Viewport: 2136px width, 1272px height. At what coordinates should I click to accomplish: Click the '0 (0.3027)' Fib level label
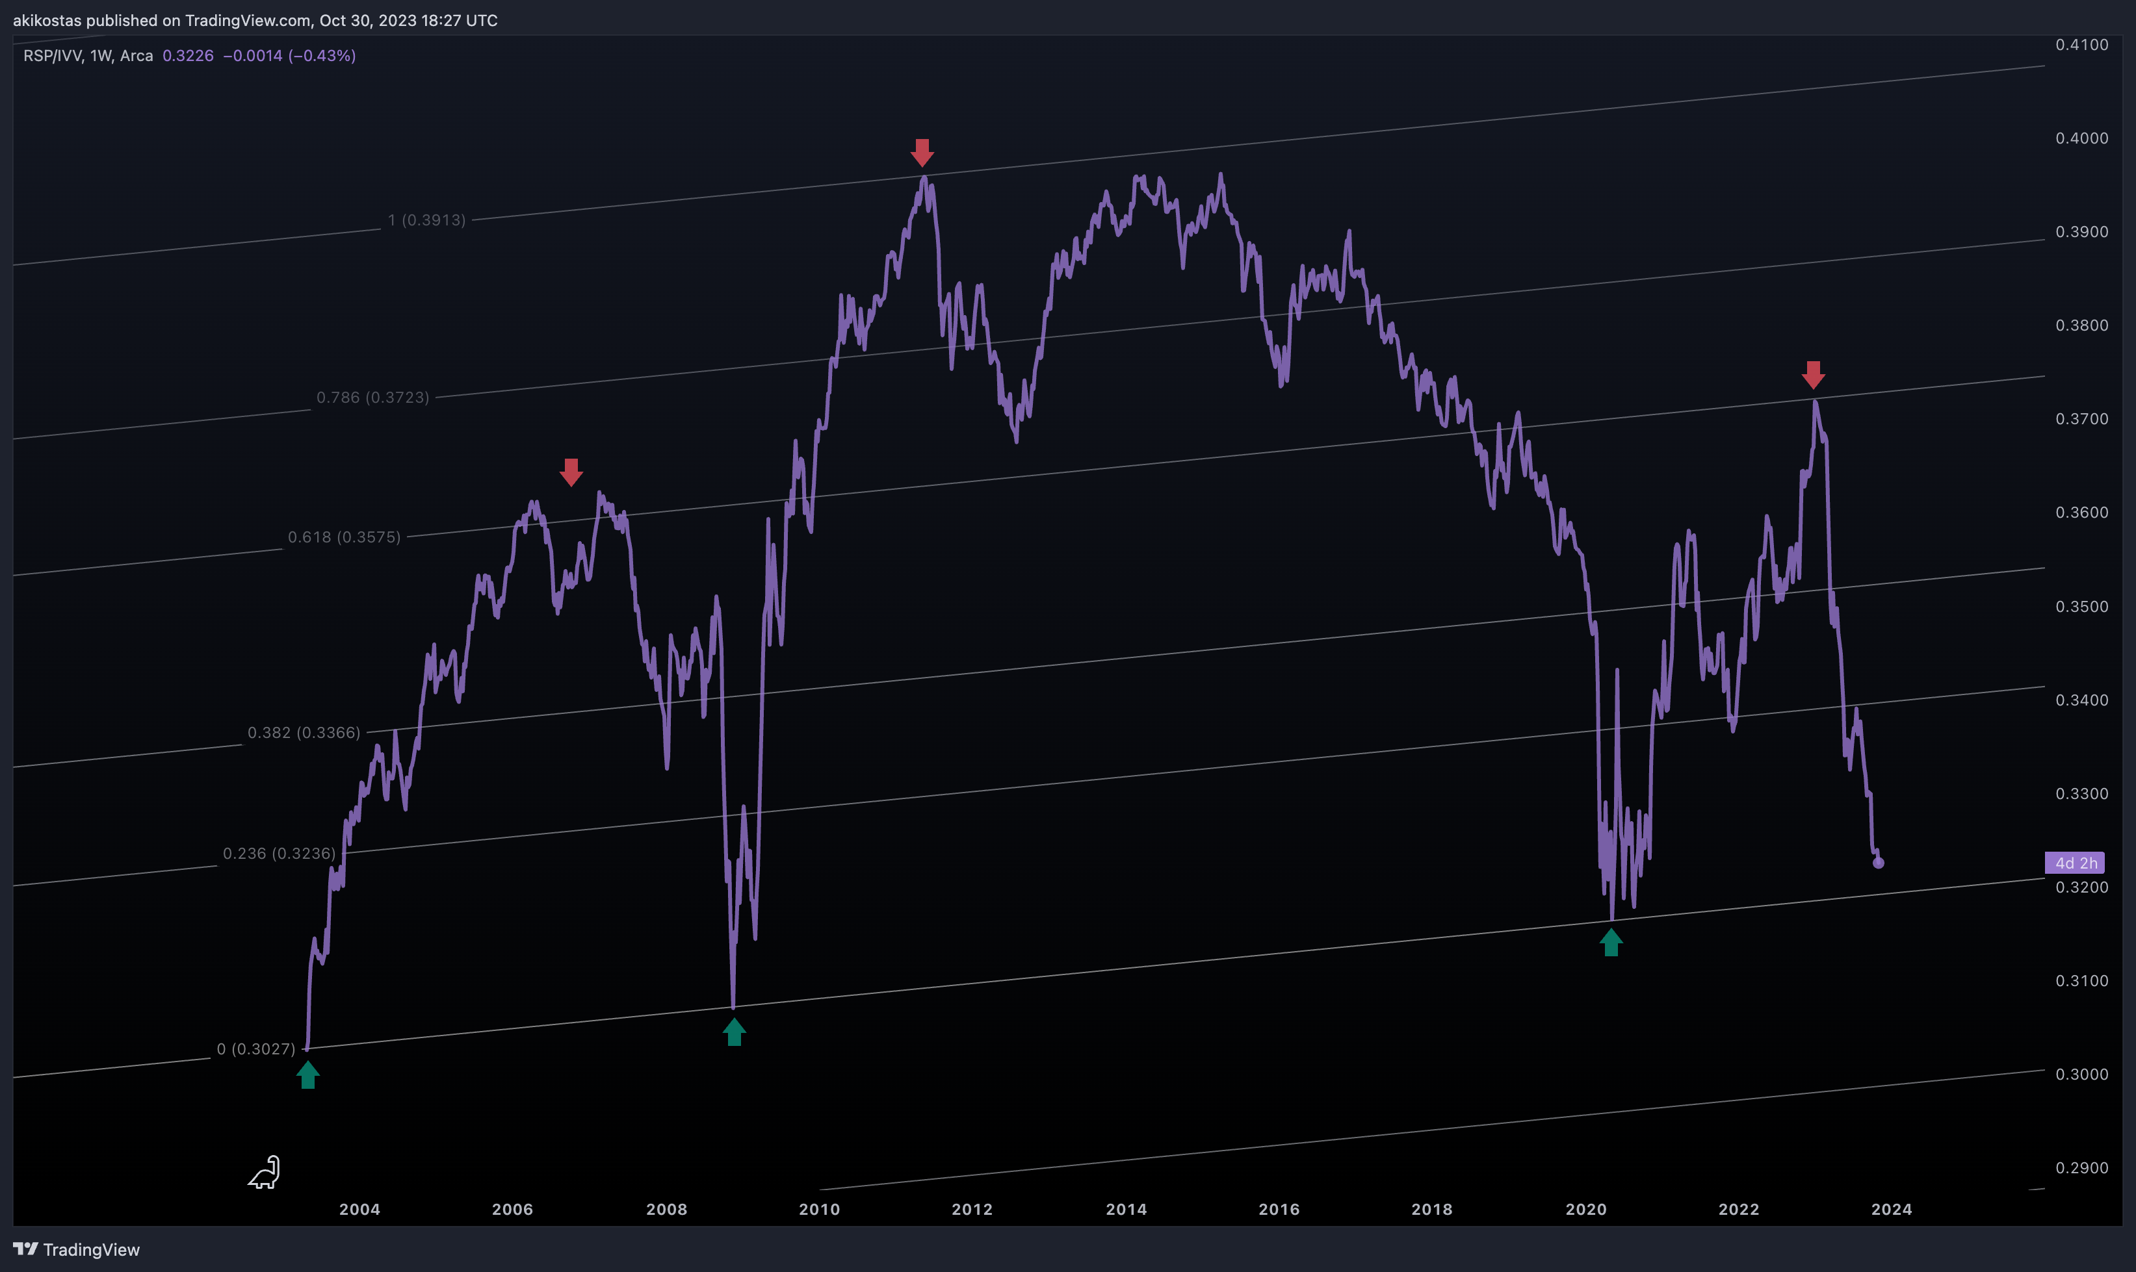[x=255, y=1049]
